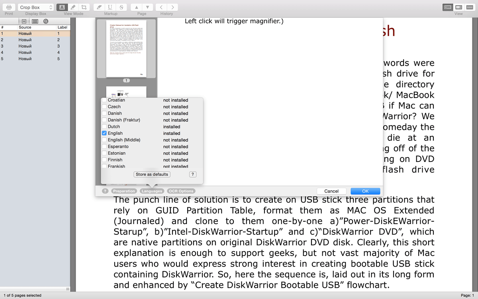The image size is (478, 299).
Task: Open the Crop Box display box dropdown
Action: [36, 7]
